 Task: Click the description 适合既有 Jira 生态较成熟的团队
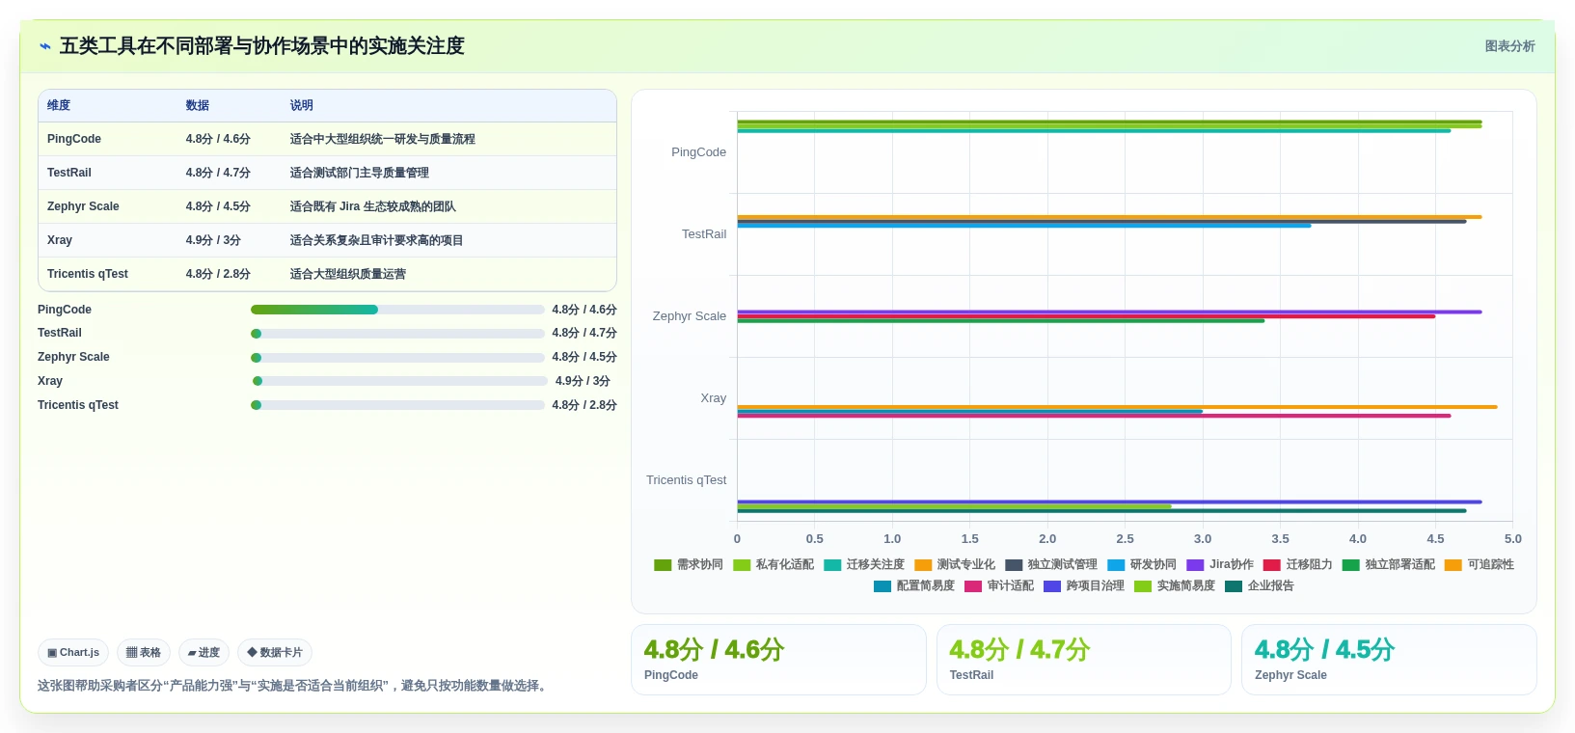coord(373,206)
